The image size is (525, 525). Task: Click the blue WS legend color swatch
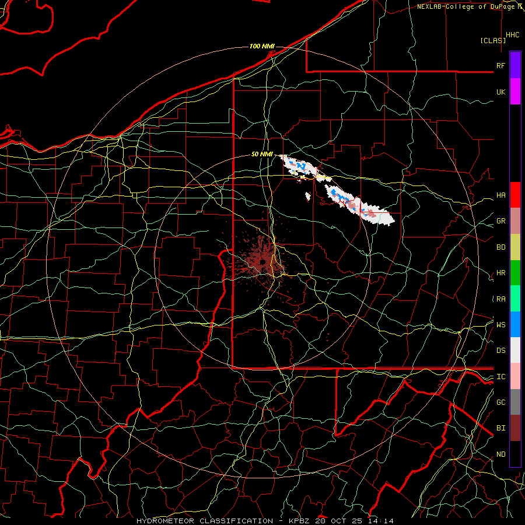(515, 324)
